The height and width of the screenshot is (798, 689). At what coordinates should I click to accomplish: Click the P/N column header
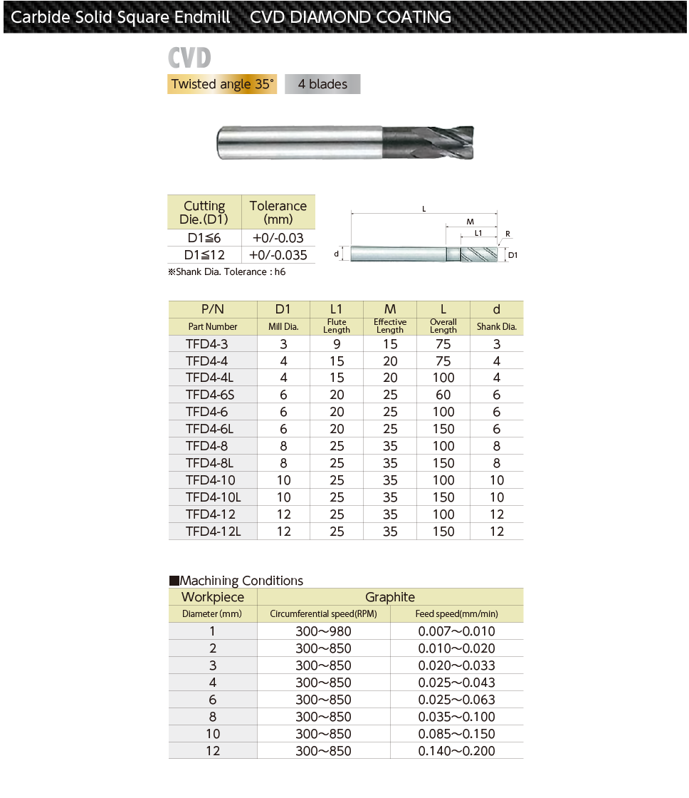pyautogui.click(x=212, y=309)
